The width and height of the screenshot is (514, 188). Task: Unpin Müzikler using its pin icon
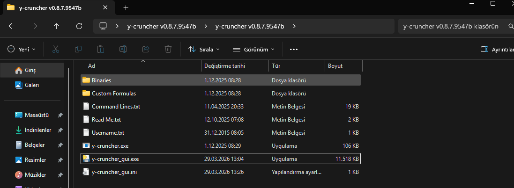click(60, 175)
